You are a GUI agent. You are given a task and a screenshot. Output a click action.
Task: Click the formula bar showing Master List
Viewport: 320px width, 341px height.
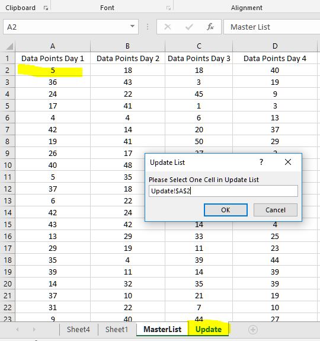click(x=271, y=27)
